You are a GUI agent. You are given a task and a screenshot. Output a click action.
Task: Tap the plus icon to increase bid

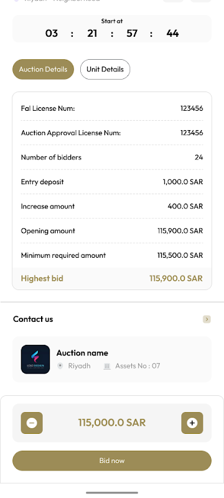pos(192,423)
